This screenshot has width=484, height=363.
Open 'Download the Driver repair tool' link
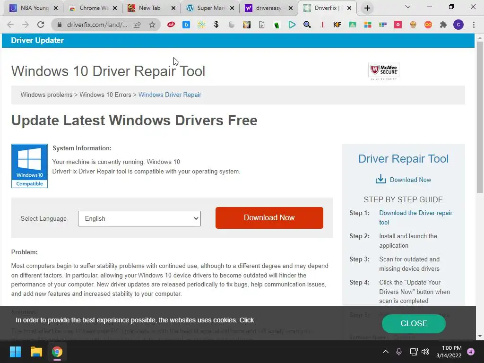pyautogui.click(x=415, y=217)
